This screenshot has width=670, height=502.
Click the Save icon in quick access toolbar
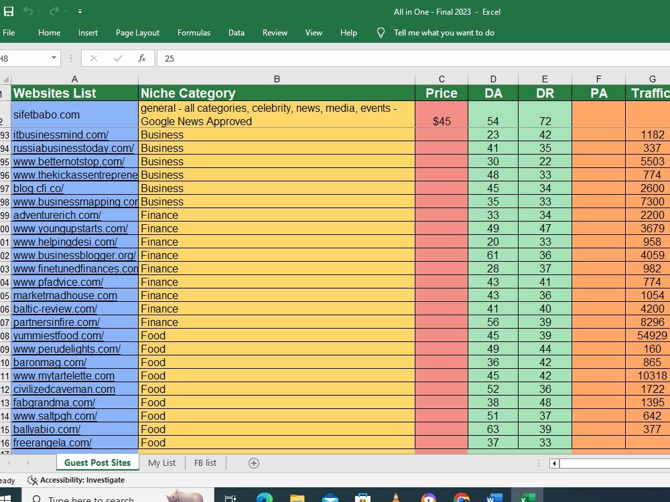click(x=9, y=11)
